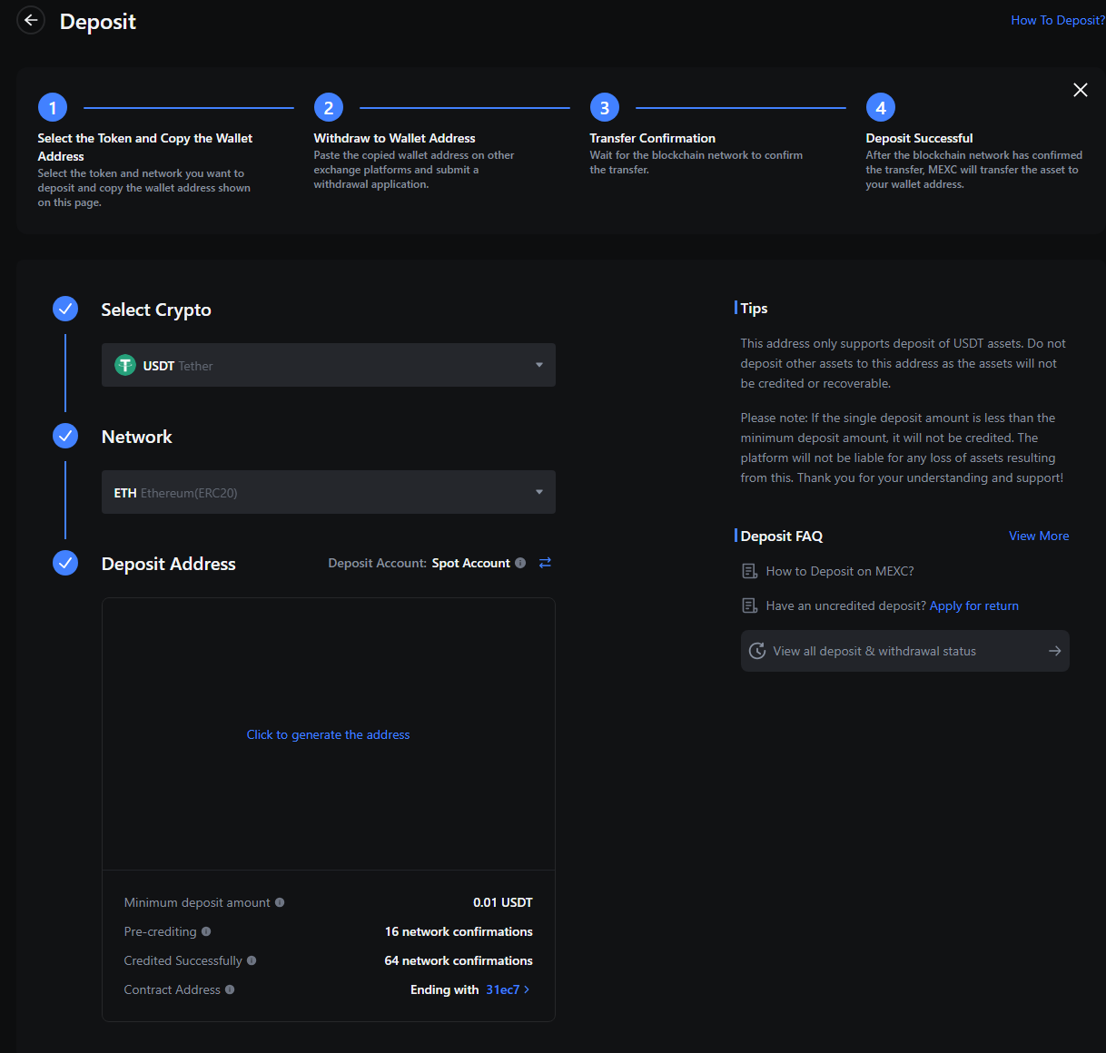1106x1053 pixels.
Task: Click Apply for return link
Action: [974, 605]
